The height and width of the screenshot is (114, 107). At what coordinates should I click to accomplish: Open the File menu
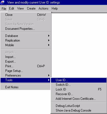[4, 9]
